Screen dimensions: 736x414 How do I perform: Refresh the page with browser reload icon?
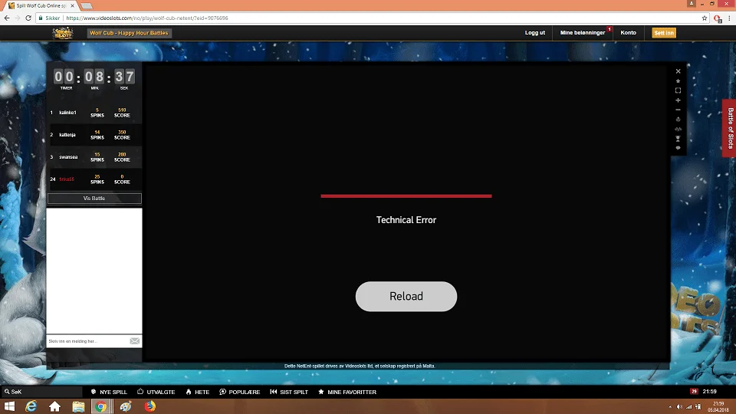[28, 18]
